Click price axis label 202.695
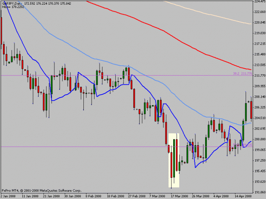 (260, 129)
